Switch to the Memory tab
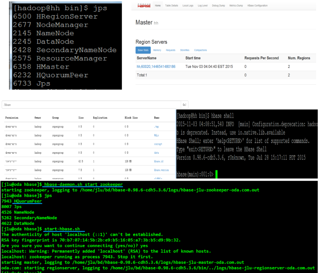Viewport: 318px width, 273px height. 157,50
